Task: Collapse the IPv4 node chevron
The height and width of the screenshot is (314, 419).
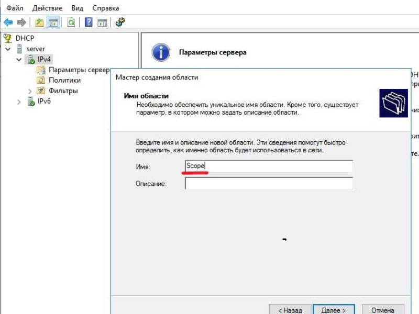Action: point(19,59)
